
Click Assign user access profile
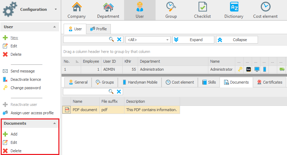[32, 113]
